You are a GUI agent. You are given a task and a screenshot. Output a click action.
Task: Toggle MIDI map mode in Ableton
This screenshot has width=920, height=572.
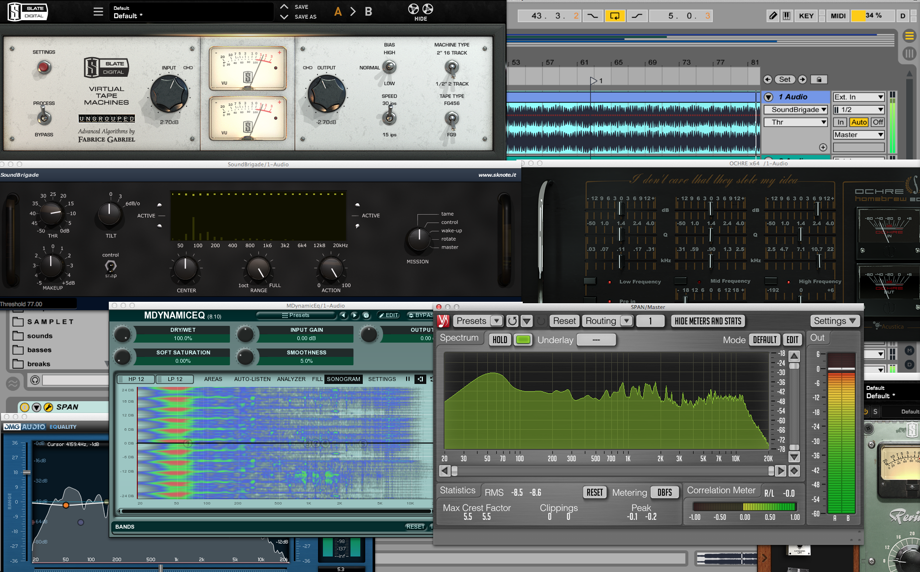pyautogui.click(x=838, y=16)
